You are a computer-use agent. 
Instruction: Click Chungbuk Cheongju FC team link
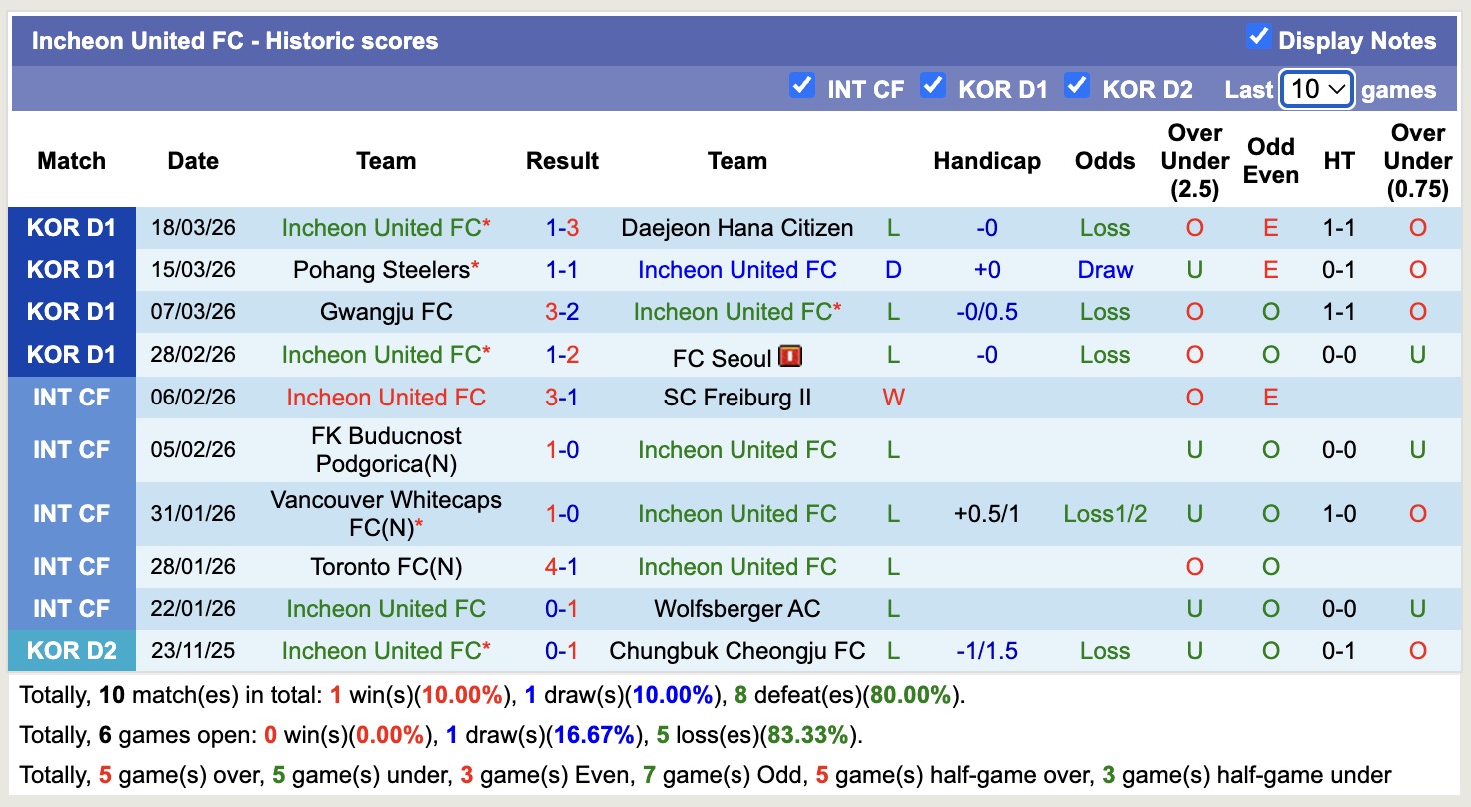click(x=736, y=651)
